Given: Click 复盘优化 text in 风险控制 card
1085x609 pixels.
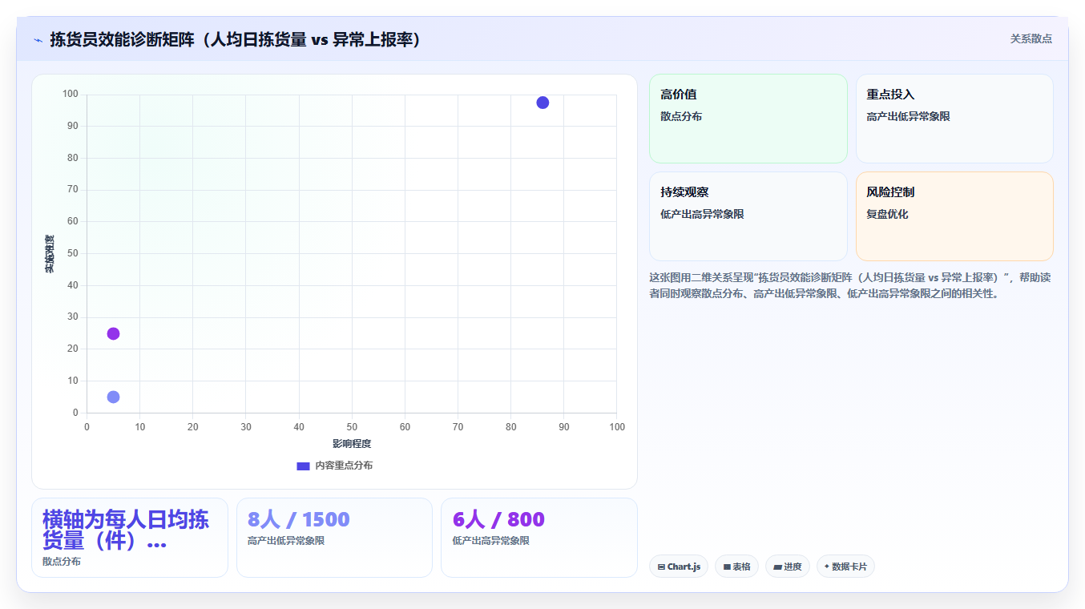Looking at the screenshot, I should pos(887,214).
